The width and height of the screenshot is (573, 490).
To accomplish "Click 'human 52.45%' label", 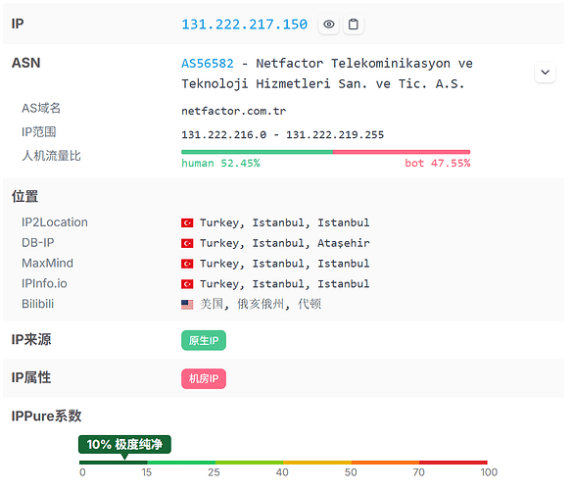I will pyautogui.click(x=220, y=163).
